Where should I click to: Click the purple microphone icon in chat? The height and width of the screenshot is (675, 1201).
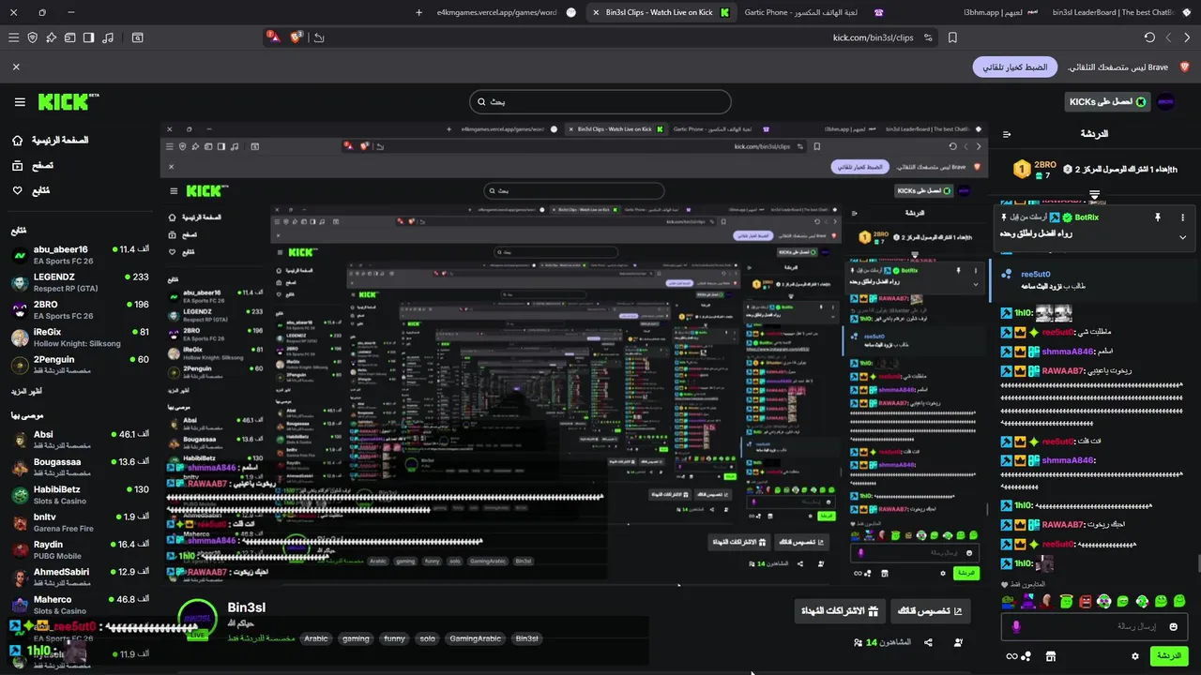click(x=1015, y=627)
